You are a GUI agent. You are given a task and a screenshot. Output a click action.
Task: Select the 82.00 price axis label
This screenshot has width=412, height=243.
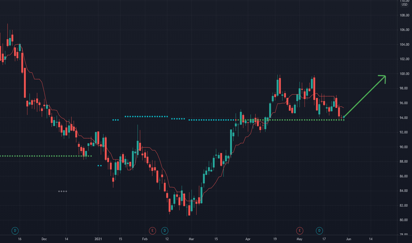pyautogui.click(x=404, y=205)
